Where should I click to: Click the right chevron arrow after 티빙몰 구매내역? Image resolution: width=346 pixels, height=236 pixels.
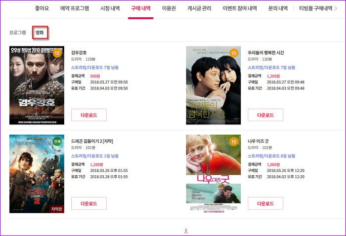[x=336, y=8]
